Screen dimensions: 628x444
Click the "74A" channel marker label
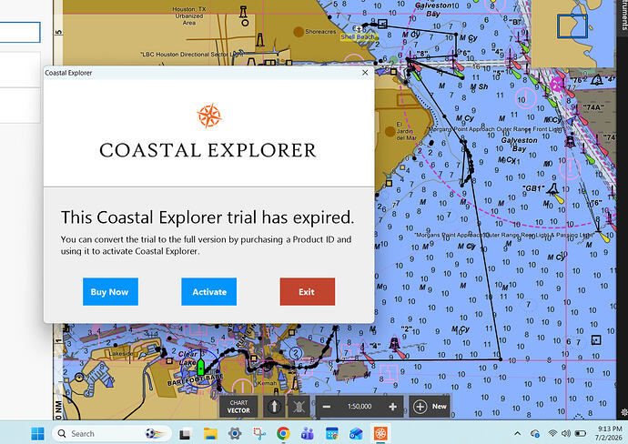(x=593, y=107)
